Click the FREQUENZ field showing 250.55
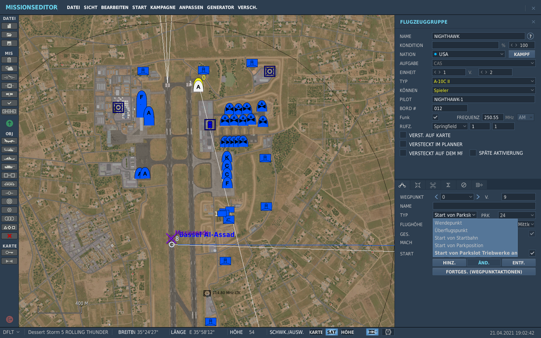The image size is (541, 338). pos(492,117)
